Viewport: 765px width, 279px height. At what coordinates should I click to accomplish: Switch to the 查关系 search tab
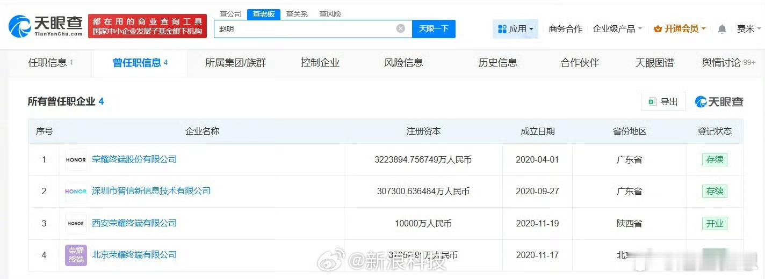(x=297, y=14)
